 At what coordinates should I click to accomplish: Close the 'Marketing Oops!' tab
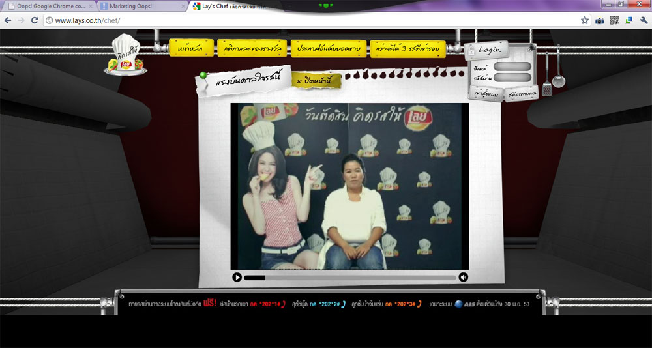184,7
